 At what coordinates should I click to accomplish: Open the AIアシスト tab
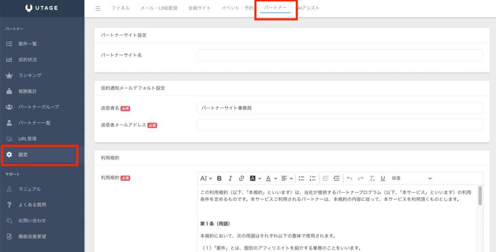(308, 8)
